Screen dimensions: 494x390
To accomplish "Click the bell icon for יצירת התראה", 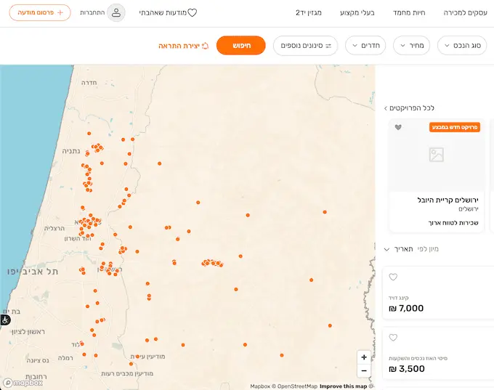I will click(x=205, y=46).
